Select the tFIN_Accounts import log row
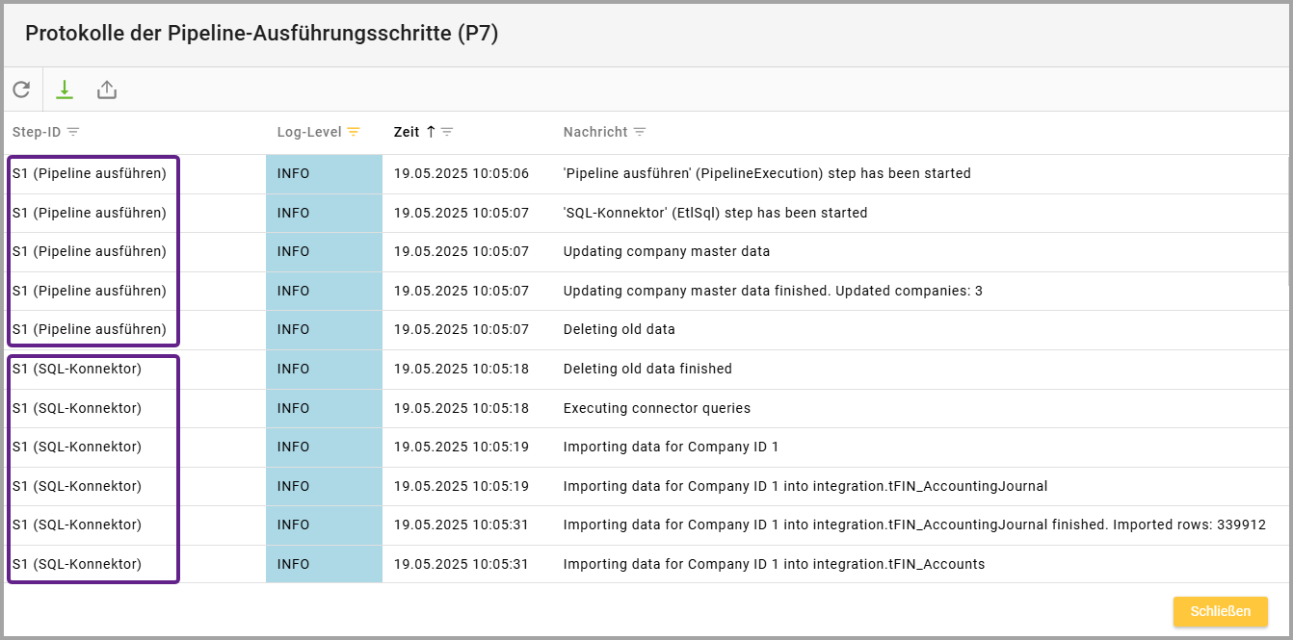The image size is (1293, 640). pos(774,564)
